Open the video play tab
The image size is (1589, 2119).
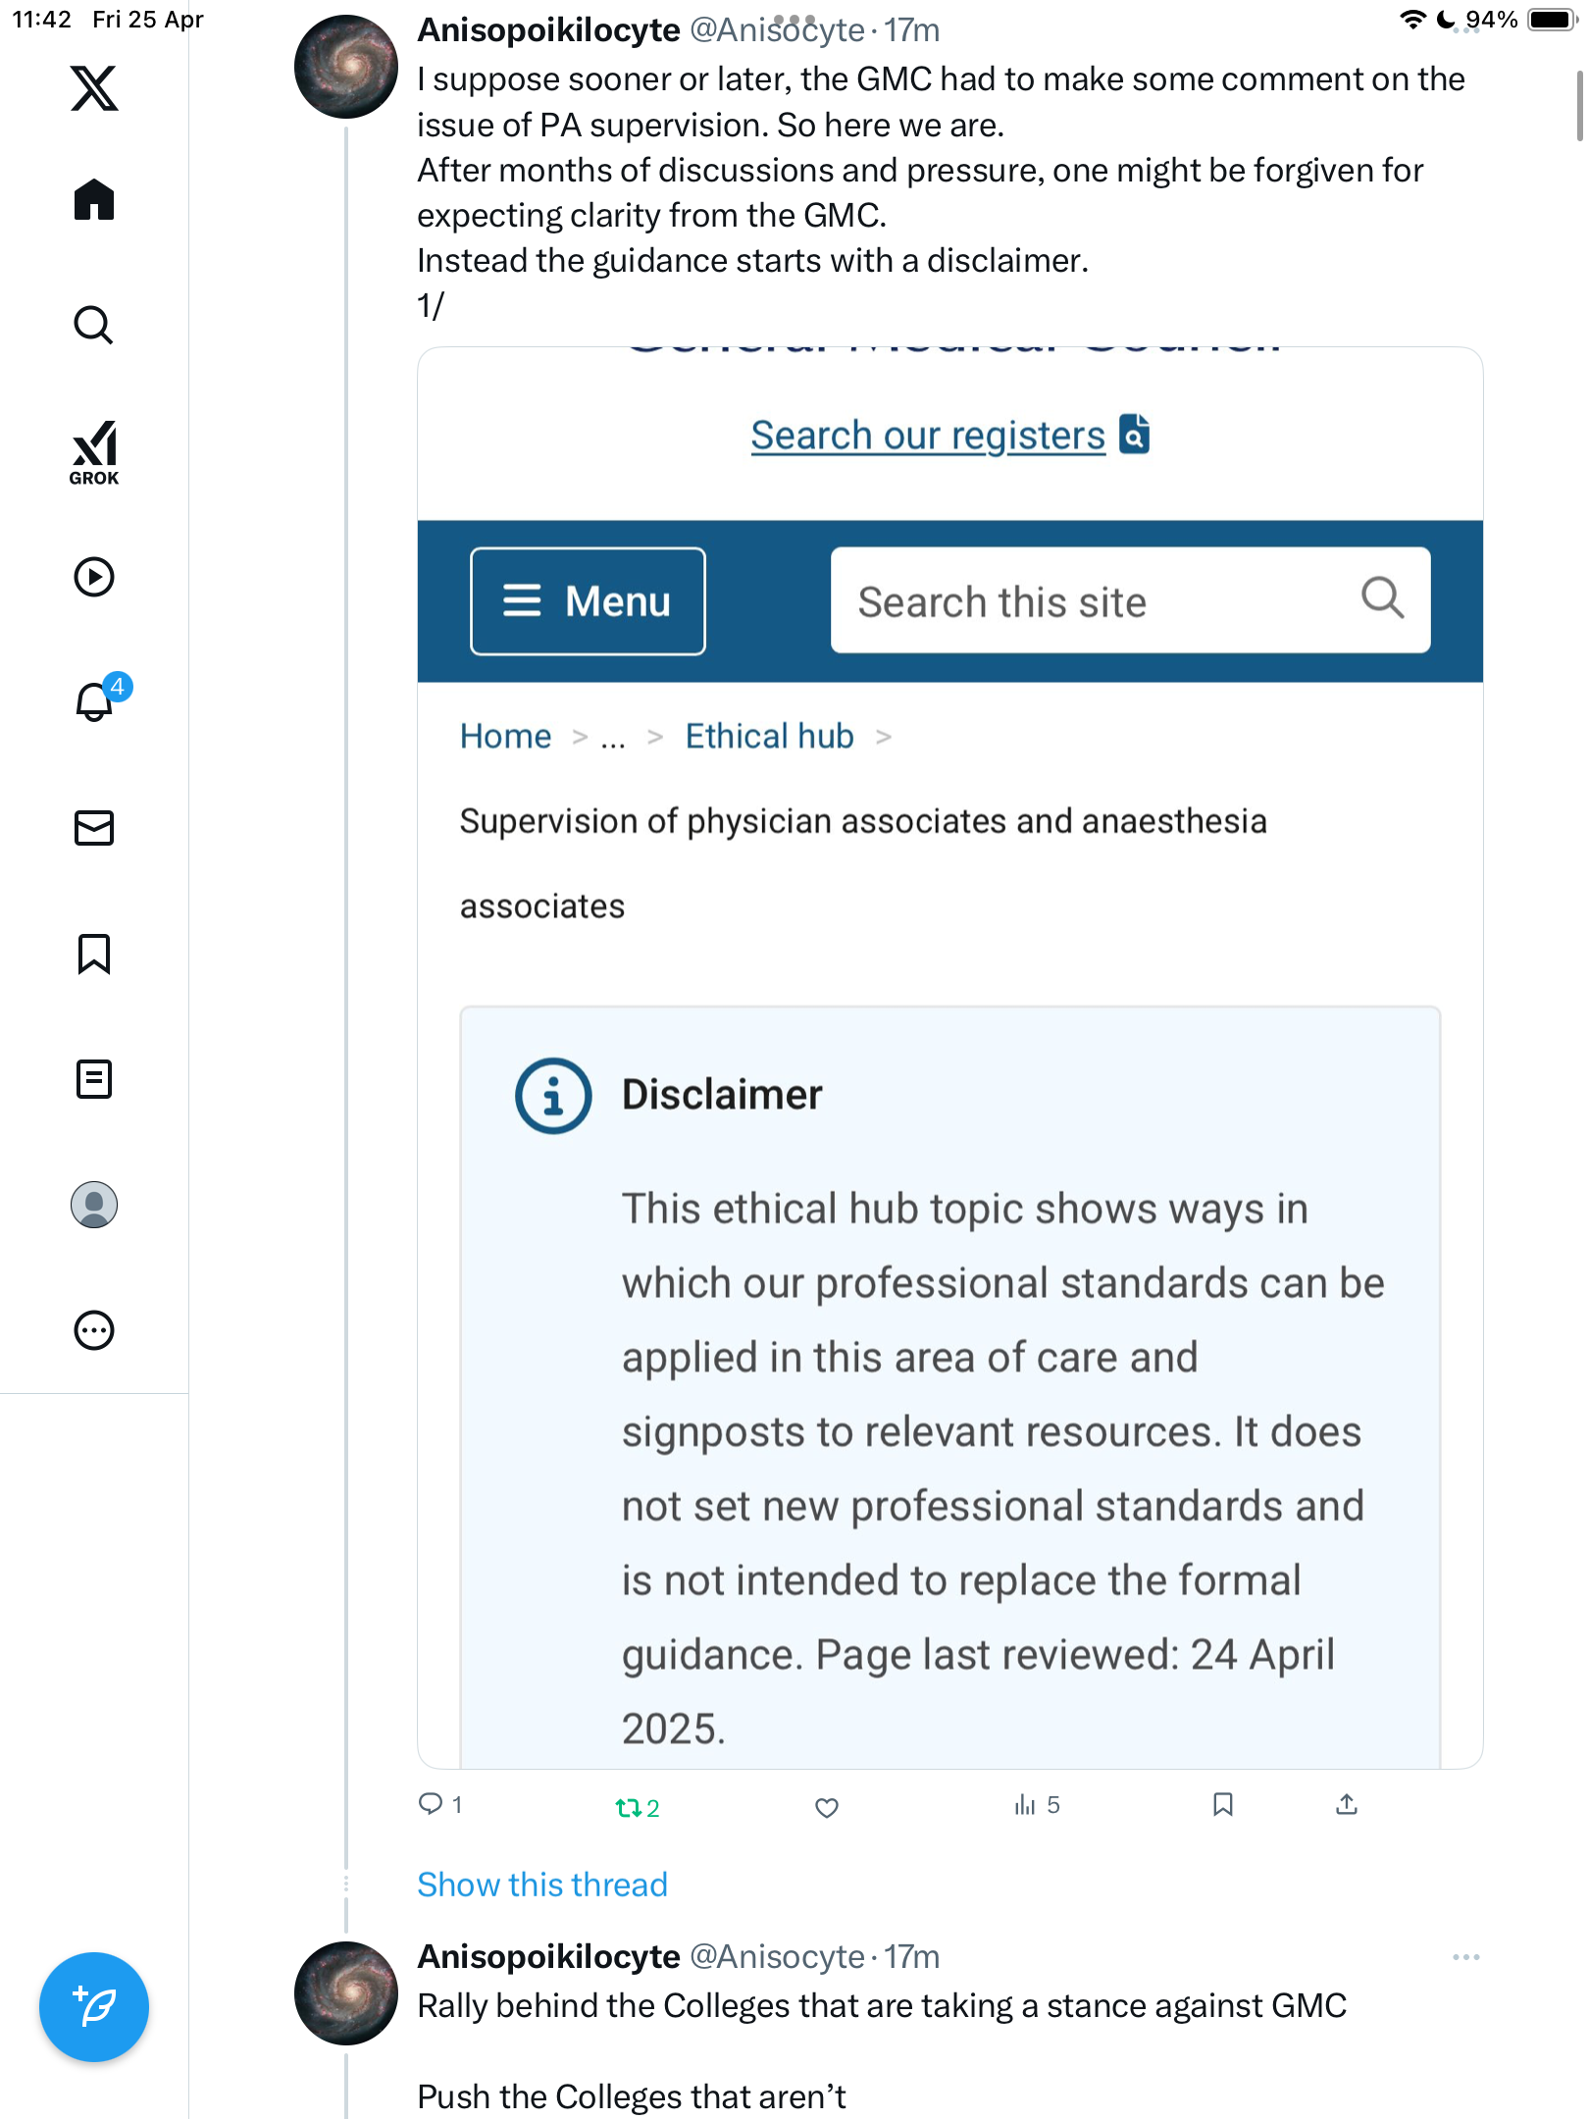94,577
